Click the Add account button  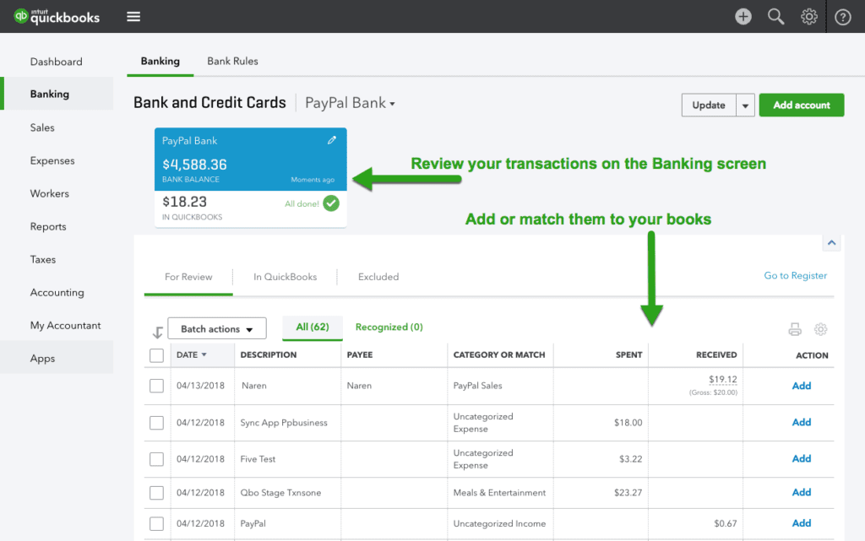[x=801, y=105]
